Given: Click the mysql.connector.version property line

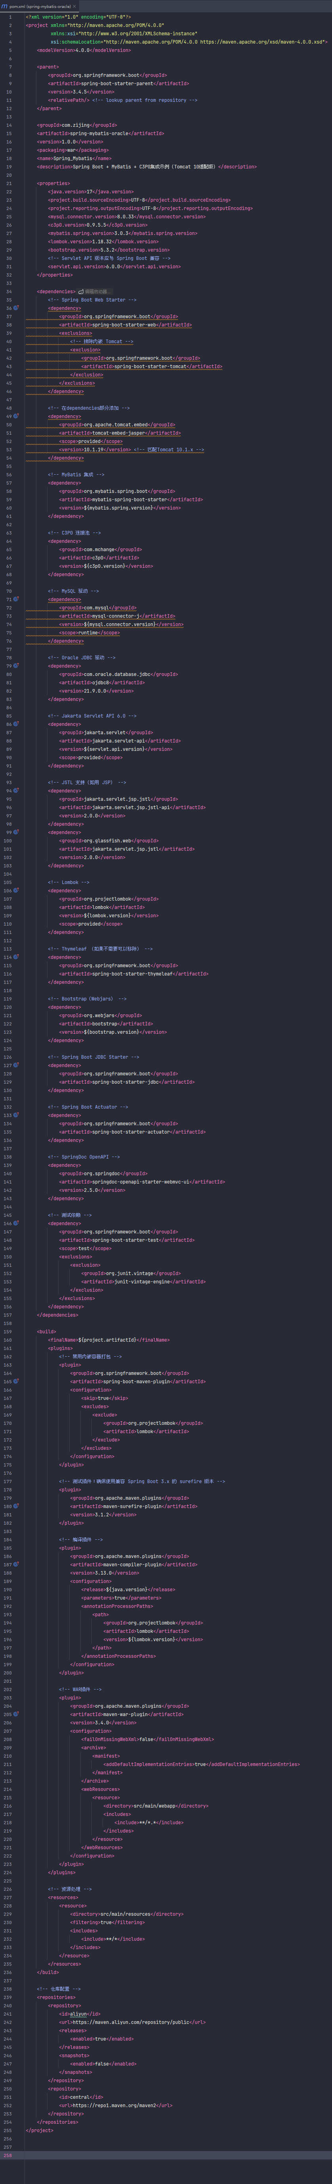Looking at the screenshot, I should click(127, 216).
